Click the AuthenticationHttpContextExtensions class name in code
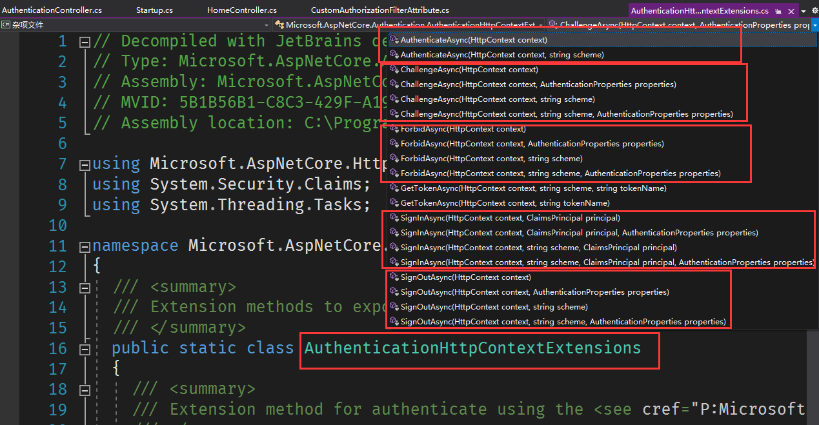Screen dimensions: 819x425 point(472,348)
